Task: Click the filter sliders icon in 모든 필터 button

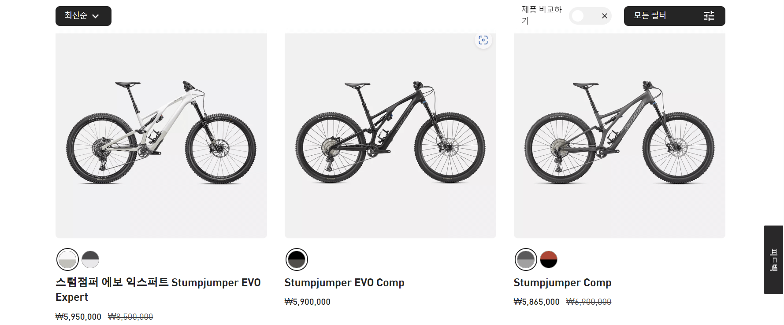Action: (709, 16)
